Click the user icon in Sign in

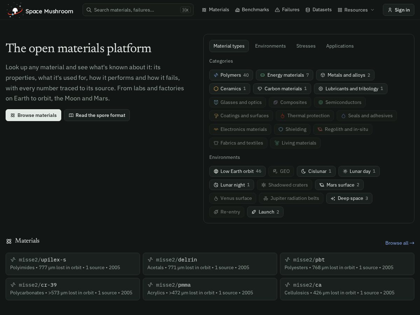click(390, 10)
